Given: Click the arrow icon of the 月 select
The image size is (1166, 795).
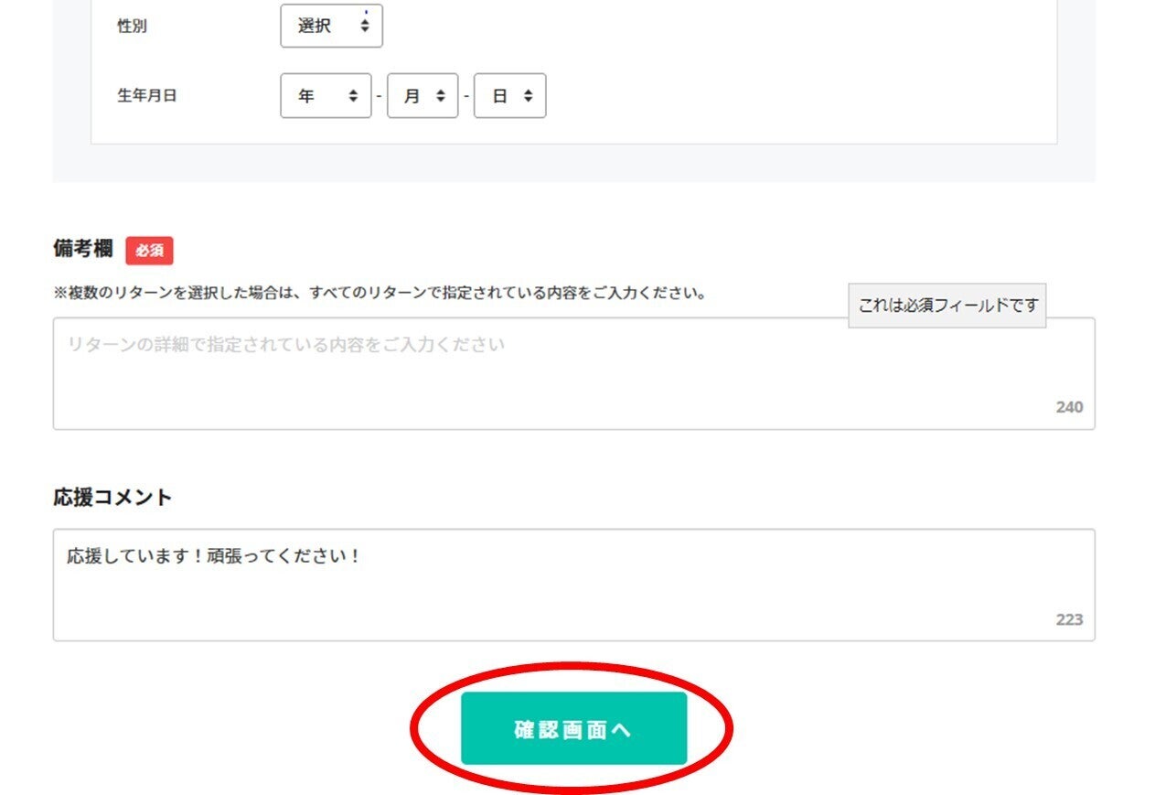Looking at the screenshot, I should click(441, 96).
